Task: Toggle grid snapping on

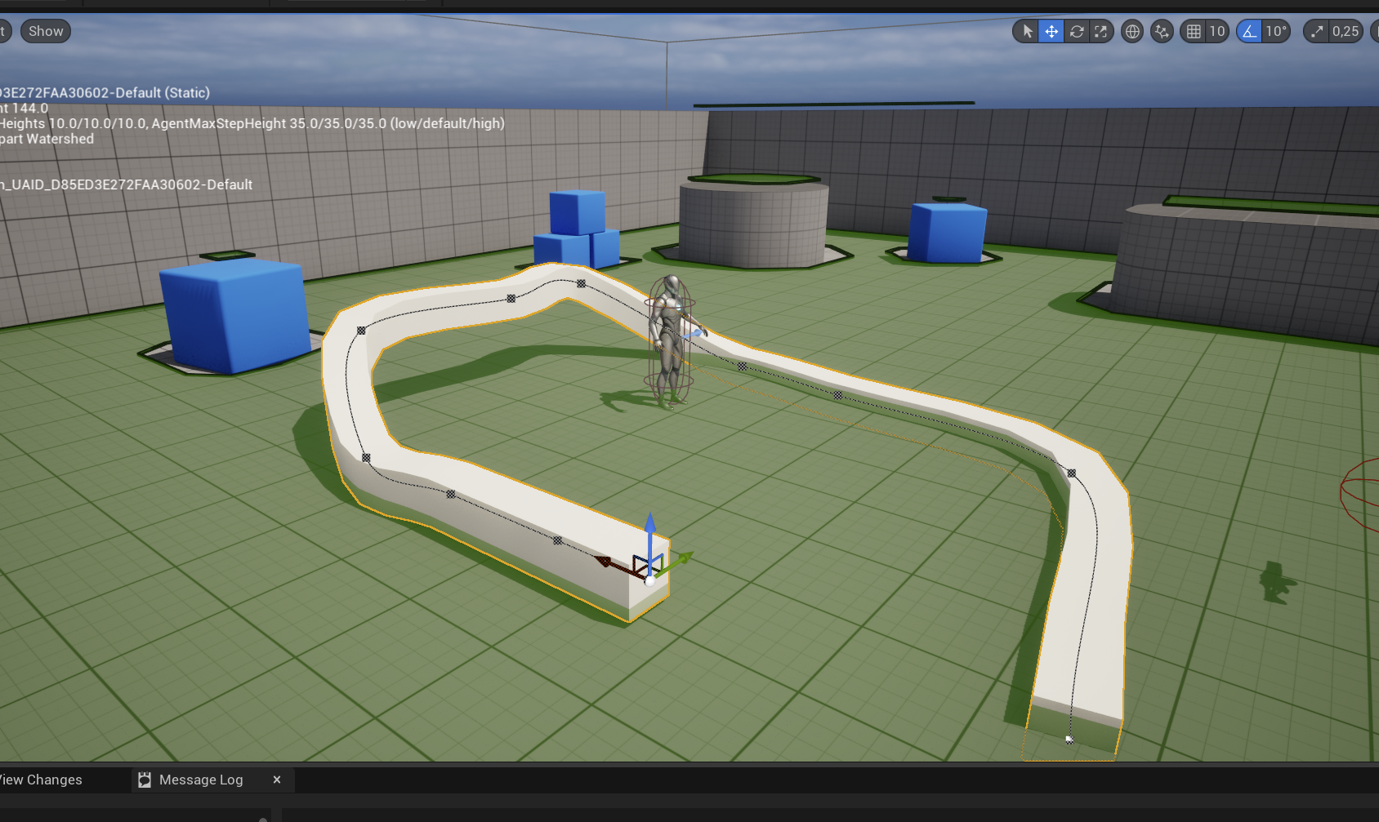Action: [x=1194, y=32]
